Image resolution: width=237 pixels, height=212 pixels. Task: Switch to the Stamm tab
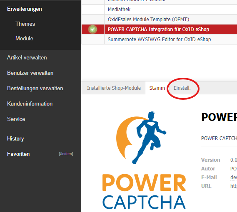157,88
